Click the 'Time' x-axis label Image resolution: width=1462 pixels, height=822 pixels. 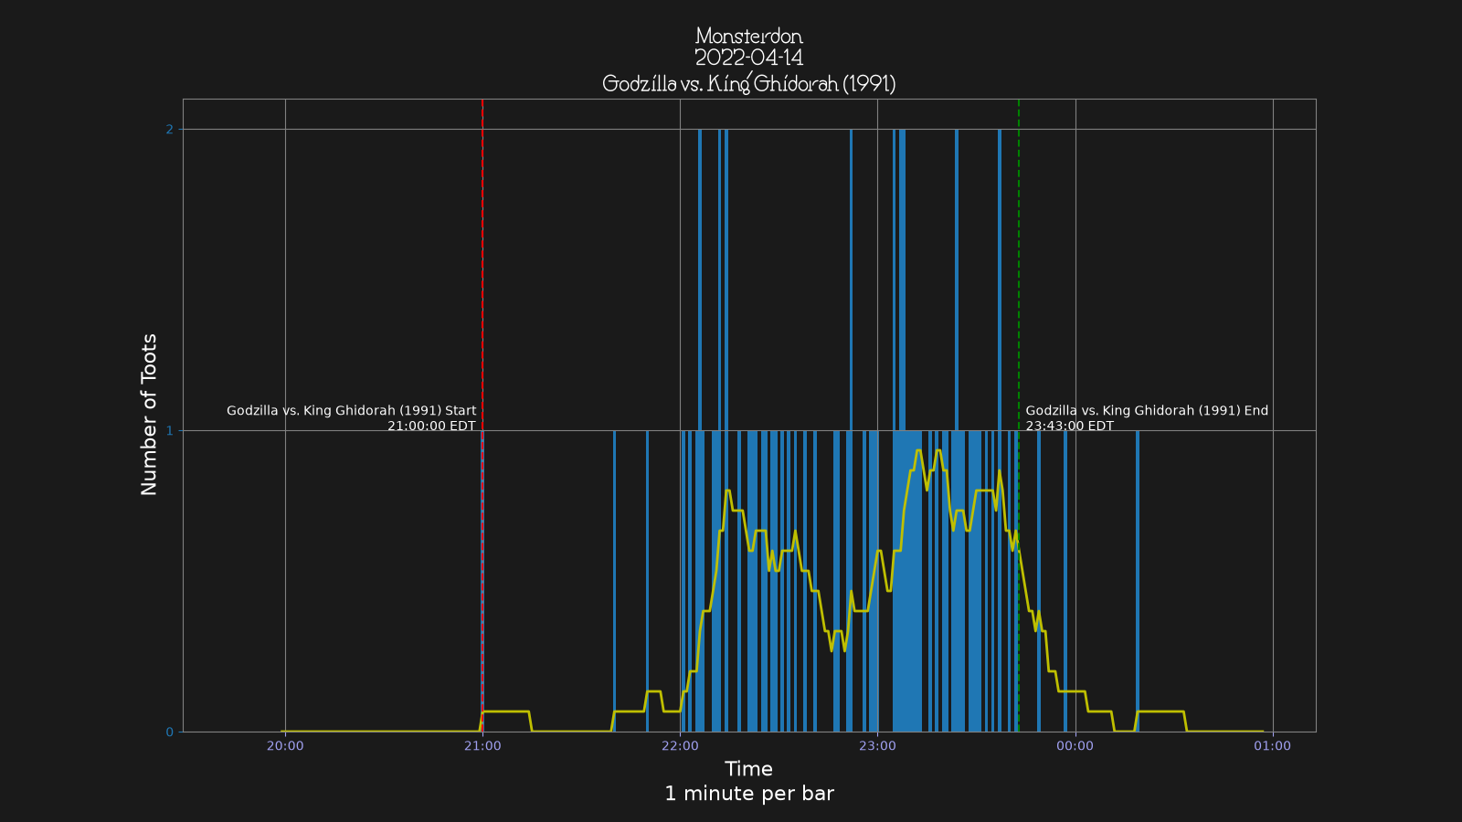(x=749, y=769)
